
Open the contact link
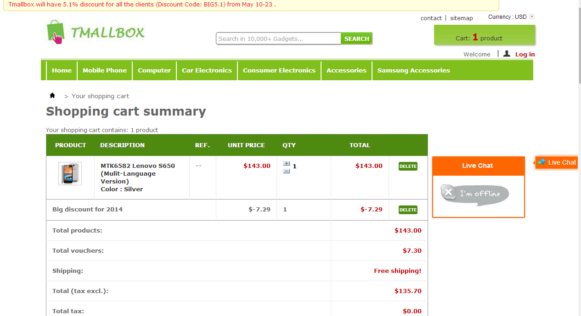coord(431,18)
